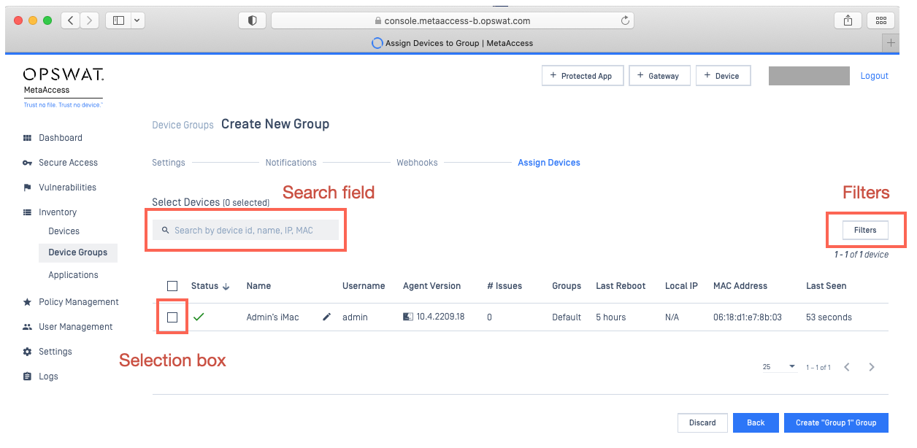Click the Create "Group 1" Group button

coord(836,422)
